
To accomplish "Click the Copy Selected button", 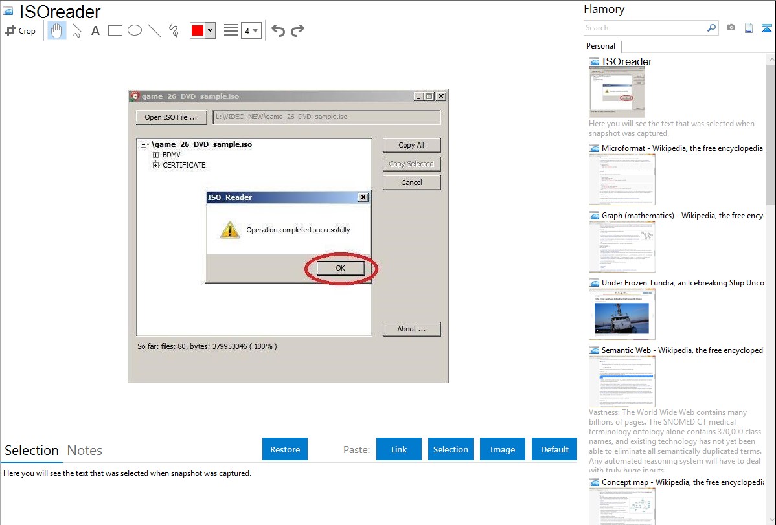I will tap(411, 164).
